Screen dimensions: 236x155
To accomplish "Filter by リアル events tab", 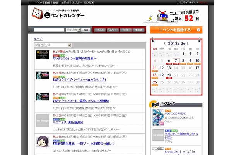I will coord(100,30).
